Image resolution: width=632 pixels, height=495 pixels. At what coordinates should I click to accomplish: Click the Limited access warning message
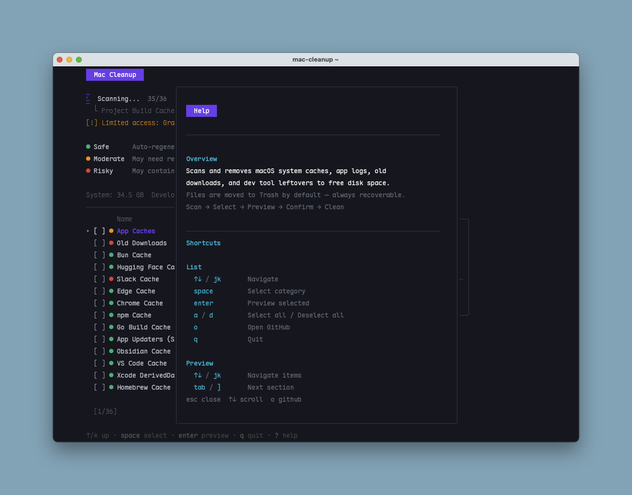(x=130, y=123)
